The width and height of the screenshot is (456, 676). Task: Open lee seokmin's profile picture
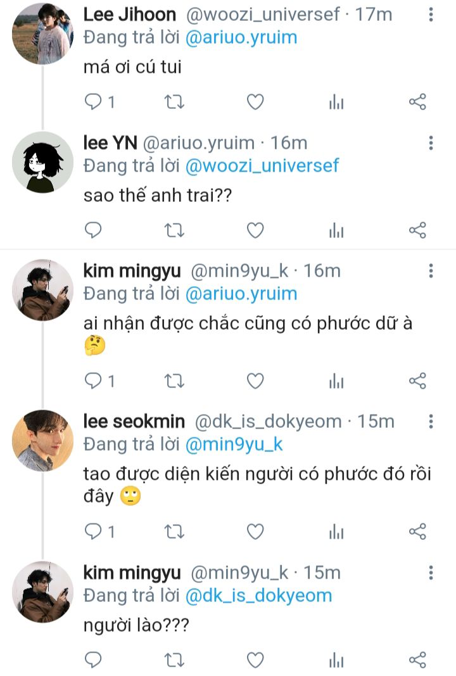coord(43,441)
